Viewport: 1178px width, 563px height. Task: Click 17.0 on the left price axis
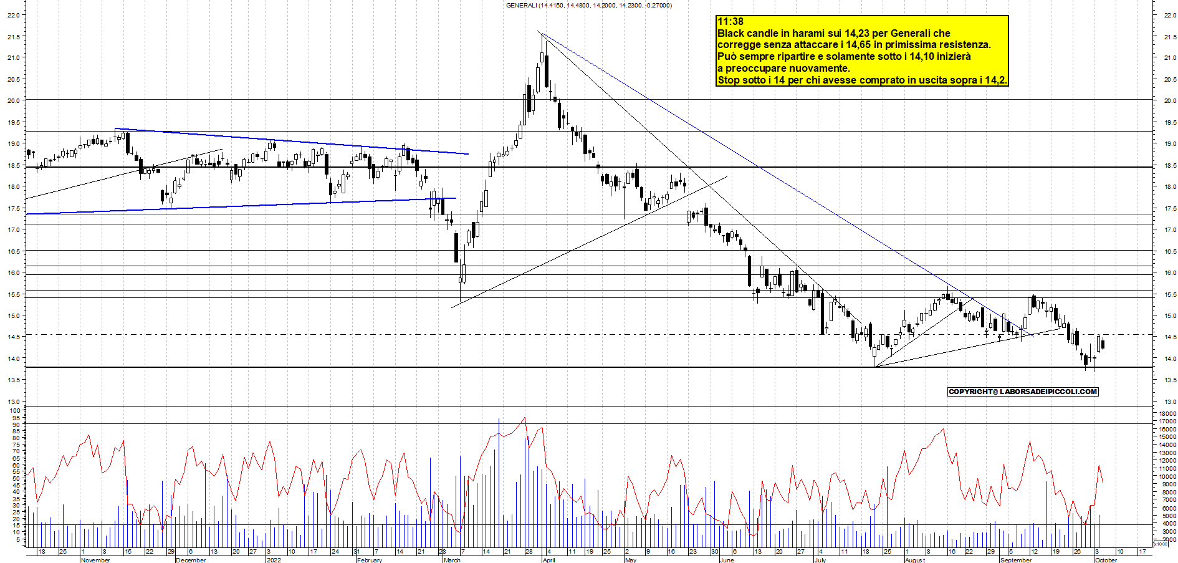(12, 229)
